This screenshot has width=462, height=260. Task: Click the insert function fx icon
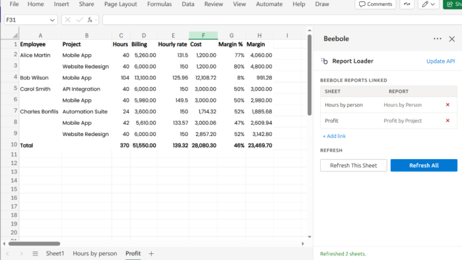[x=90, y=20]
